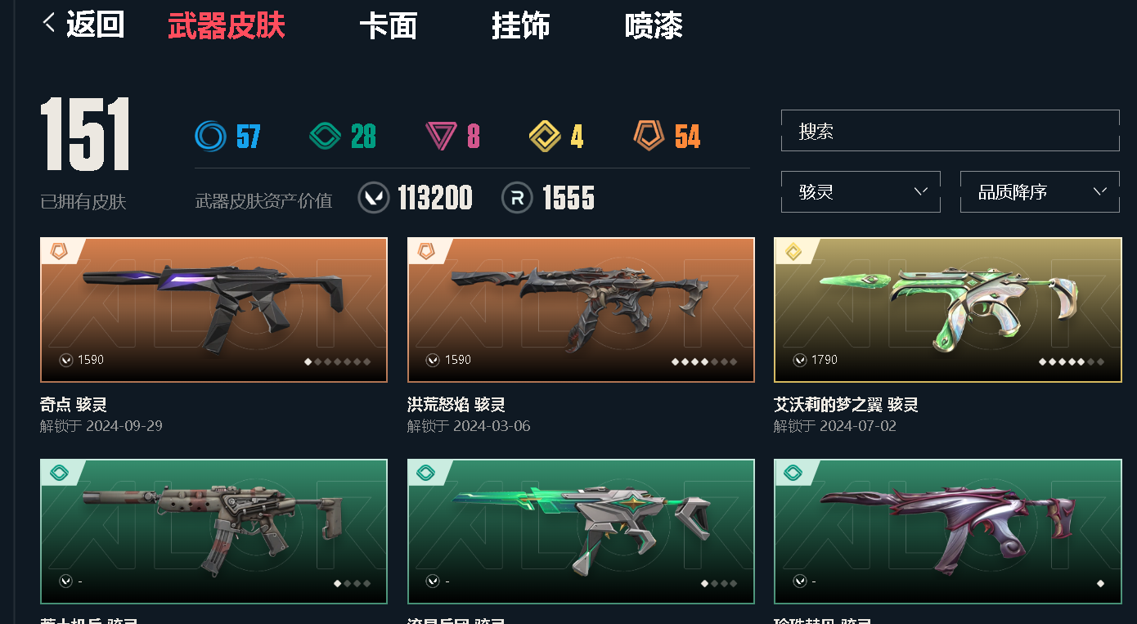Viewport: 1137px width, 624px height.
Task: Click the Radianite icon beside 1555
Action: pyautogui.click(x=517, y=198)
